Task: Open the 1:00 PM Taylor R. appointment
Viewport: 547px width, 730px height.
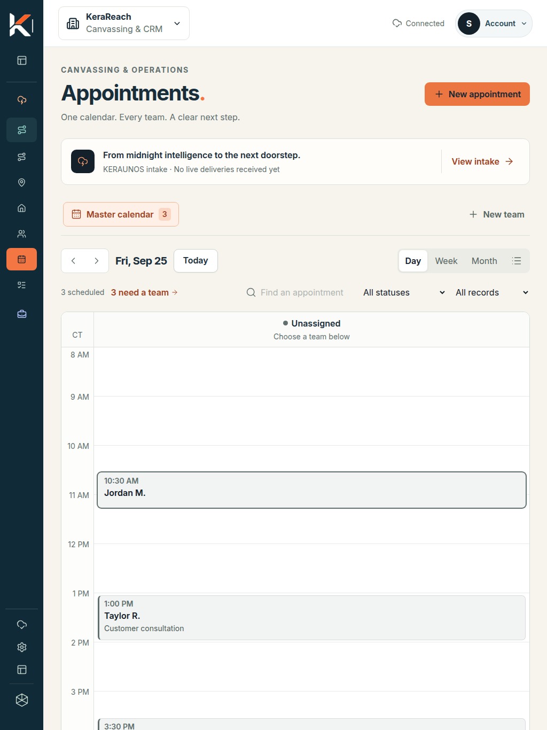Action: (x=311, y=618)
